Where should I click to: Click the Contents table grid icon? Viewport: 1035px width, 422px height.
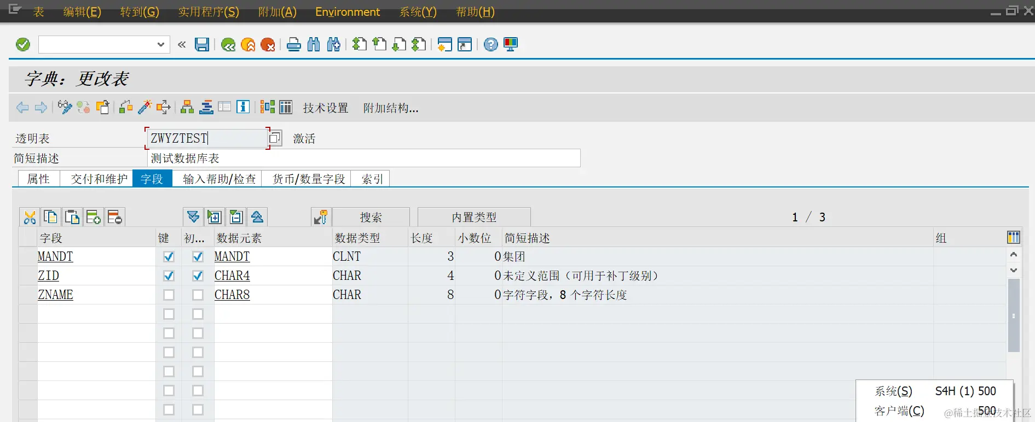[x=286, y=107]
